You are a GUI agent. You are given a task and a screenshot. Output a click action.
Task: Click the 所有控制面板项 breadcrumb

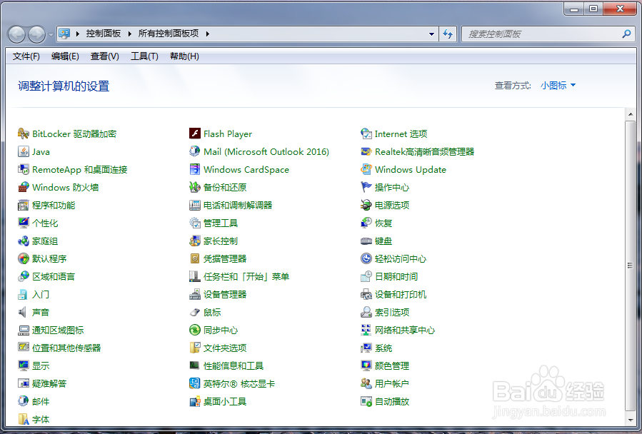click(x=169, y=34)
